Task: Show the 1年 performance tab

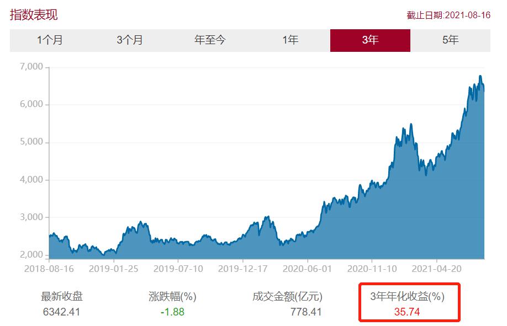Action: [x=290, y=40]
